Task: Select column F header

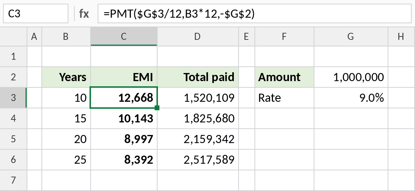Action: [x=284, y=37]
